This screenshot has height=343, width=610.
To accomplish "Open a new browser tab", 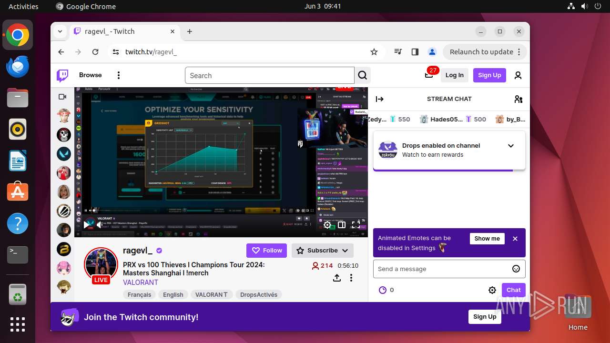I will [x=190, y=31].
